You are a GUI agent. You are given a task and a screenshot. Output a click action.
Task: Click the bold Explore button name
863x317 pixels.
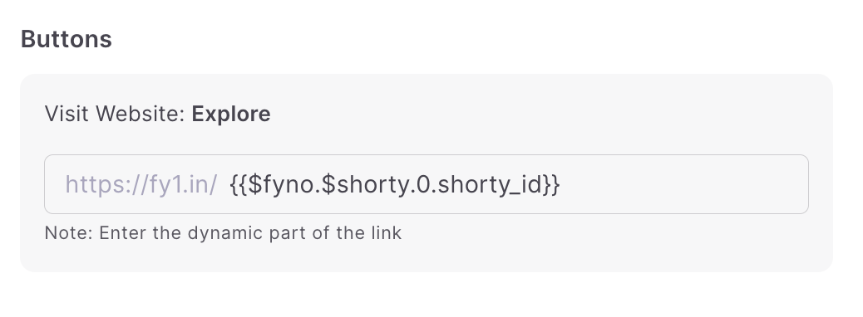tap(231, 115)
